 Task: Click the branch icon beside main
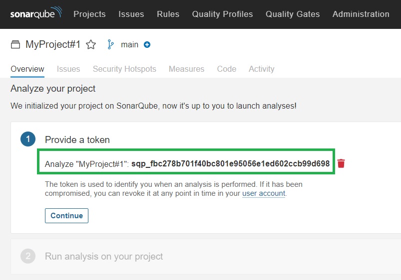click(110, 44)
